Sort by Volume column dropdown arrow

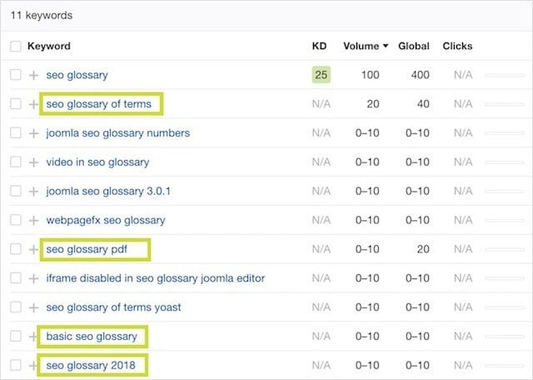pos(385,47)
